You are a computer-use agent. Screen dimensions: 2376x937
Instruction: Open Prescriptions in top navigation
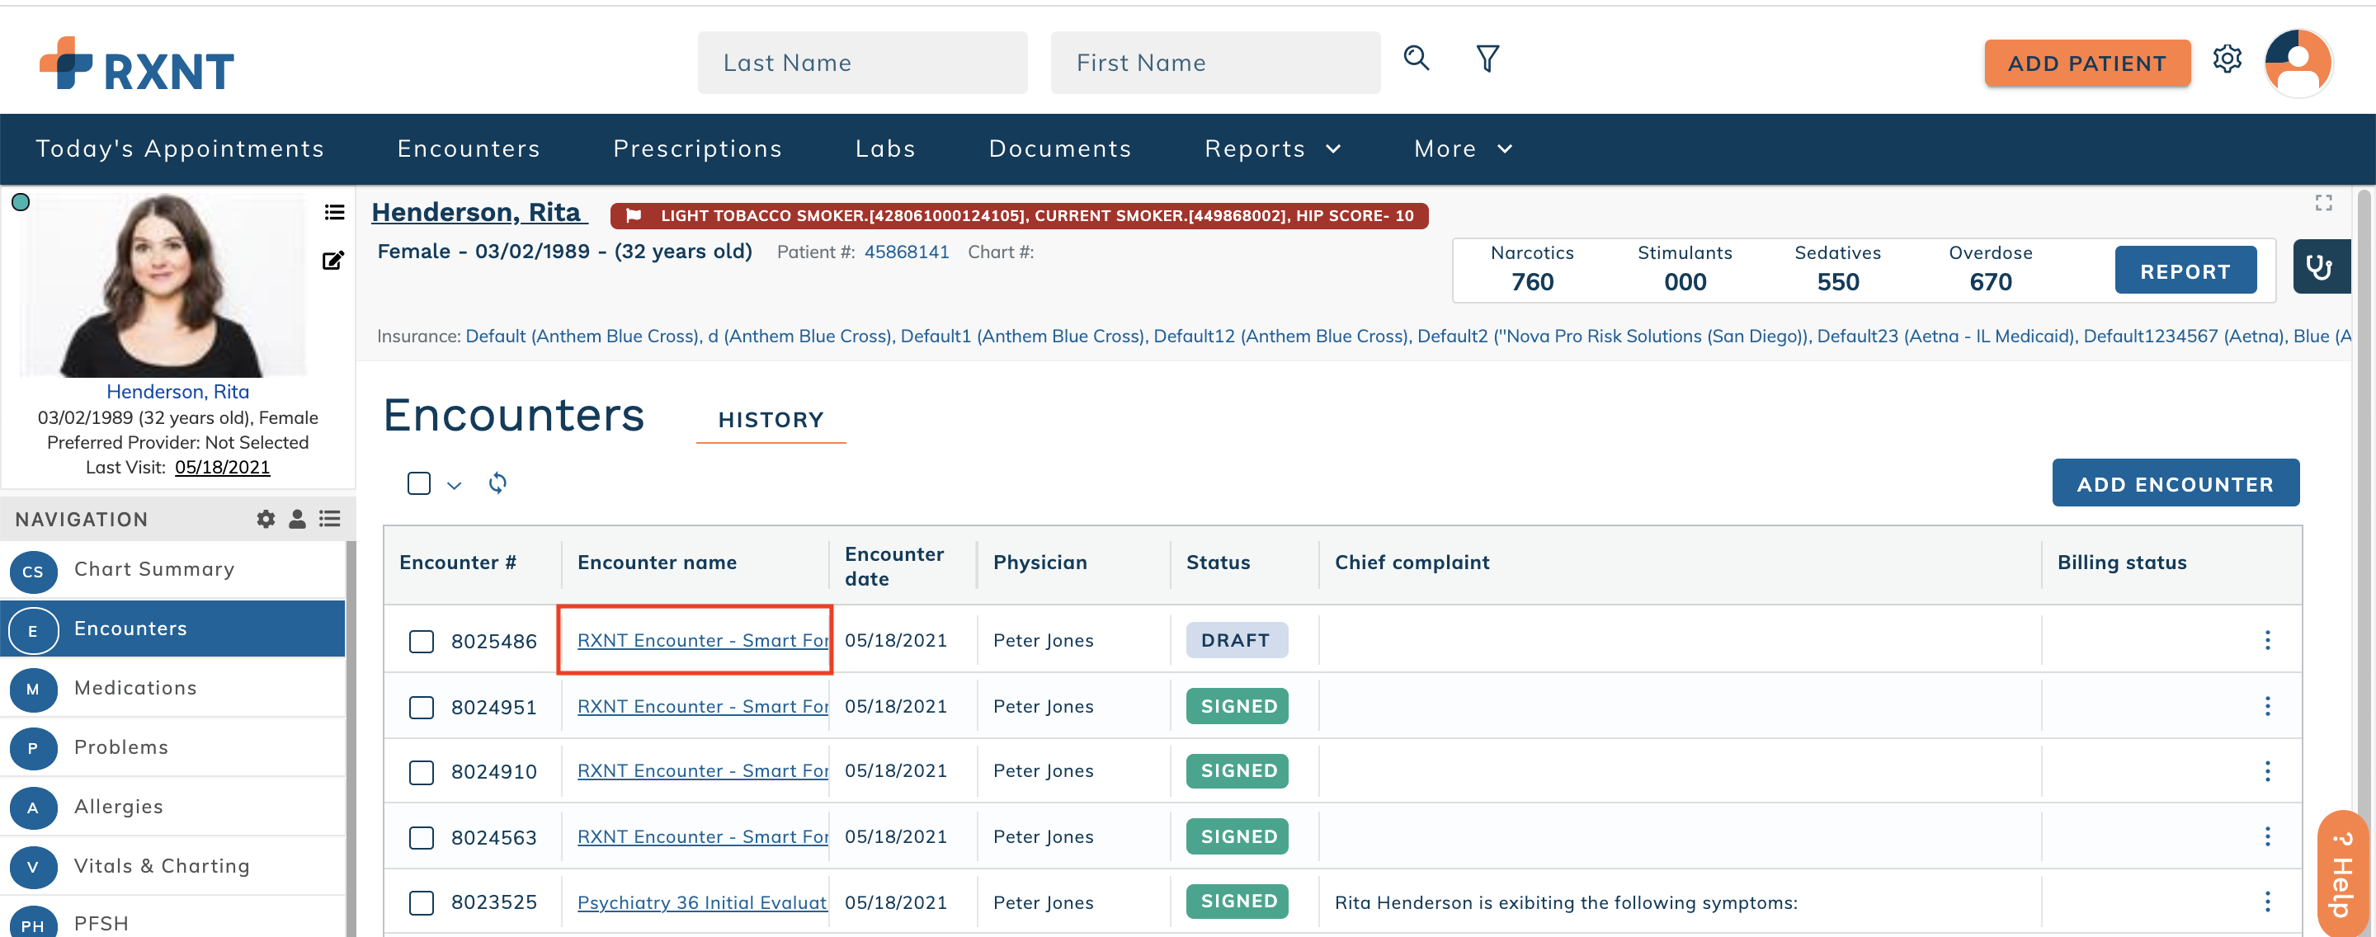pos(697,148)
